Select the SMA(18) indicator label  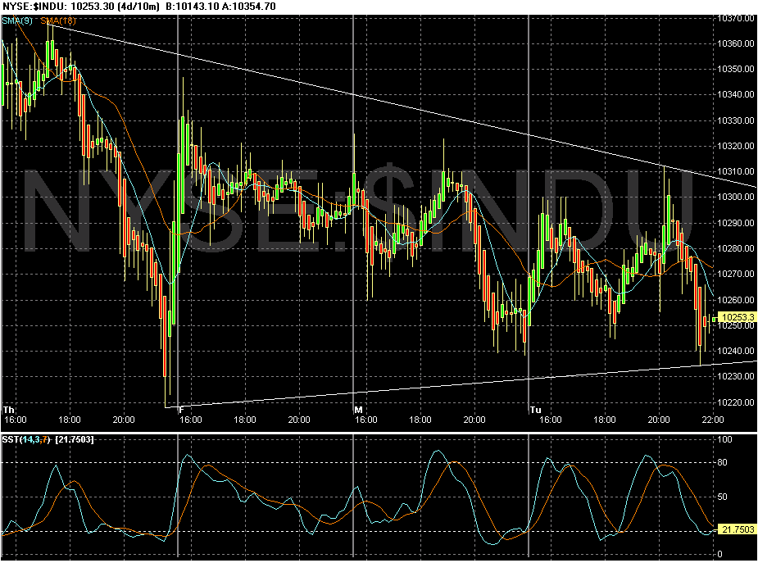pos(58,20)
